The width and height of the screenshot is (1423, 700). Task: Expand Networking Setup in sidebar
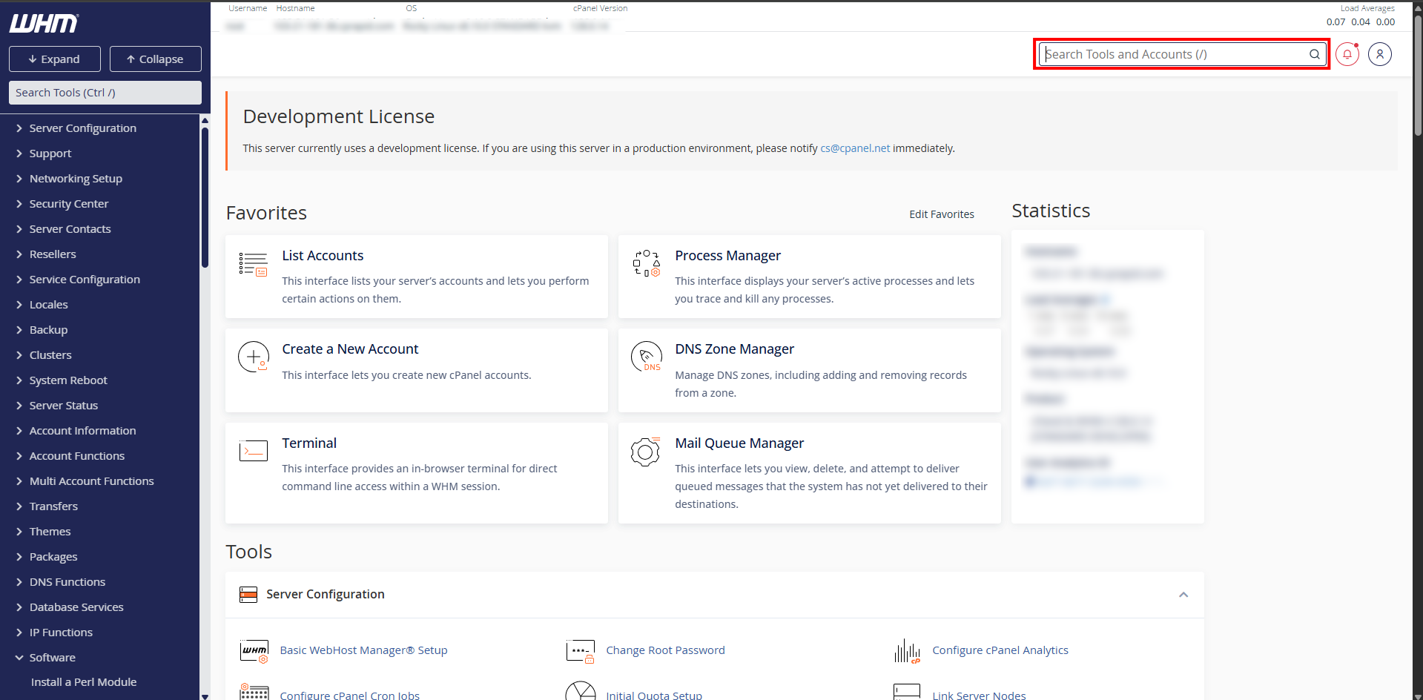[76, 179]
